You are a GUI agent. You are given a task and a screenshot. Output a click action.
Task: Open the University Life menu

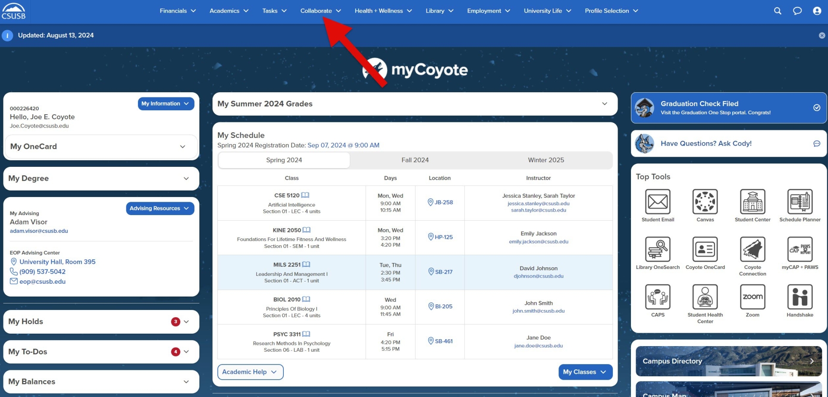click(x=547, y=11)
